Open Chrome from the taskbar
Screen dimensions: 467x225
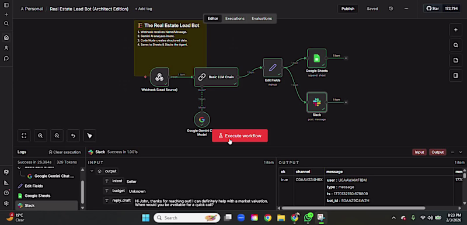pyautogui.click(x=267, y=218)
